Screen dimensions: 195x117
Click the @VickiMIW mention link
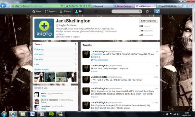97,54
